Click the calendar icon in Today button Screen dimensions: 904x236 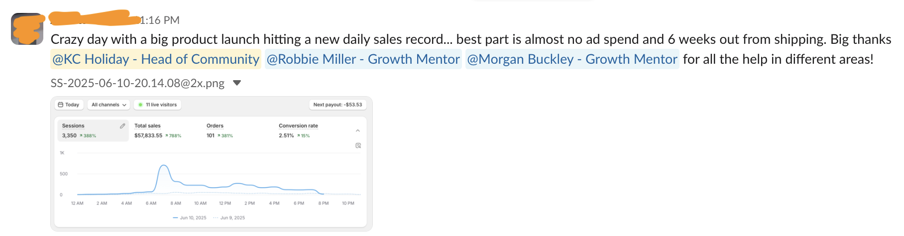[x=61, y=105]
